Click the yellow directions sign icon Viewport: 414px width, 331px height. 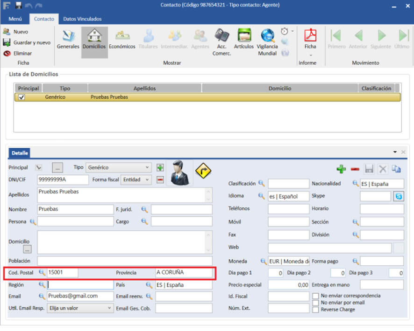click(203, 171)
